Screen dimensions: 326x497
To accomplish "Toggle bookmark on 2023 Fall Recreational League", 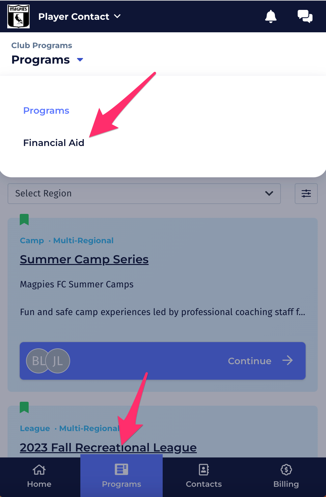I will tap(24, 407).
